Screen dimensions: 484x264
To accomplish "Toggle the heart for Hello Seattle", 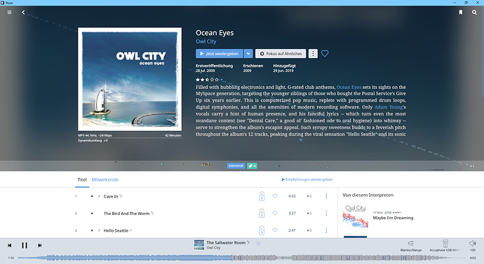I will [x=275, y=230].
